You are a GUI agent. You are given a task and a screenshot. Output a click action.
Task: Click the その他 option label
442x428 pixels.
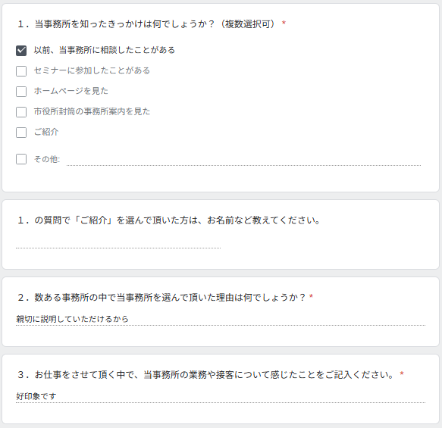coord(47,159)
